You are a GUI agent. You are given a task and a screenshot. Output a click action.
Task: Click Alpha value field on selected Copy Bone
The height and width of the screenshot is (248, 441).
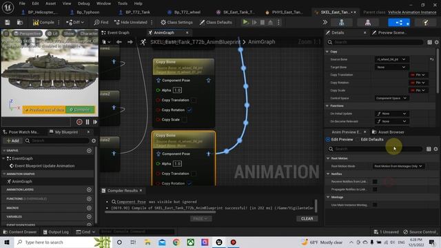(177, 164)
